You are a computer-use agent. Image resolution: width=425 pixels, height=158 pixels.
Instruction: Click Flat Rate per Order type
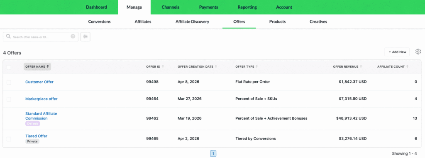pos(253,82)
